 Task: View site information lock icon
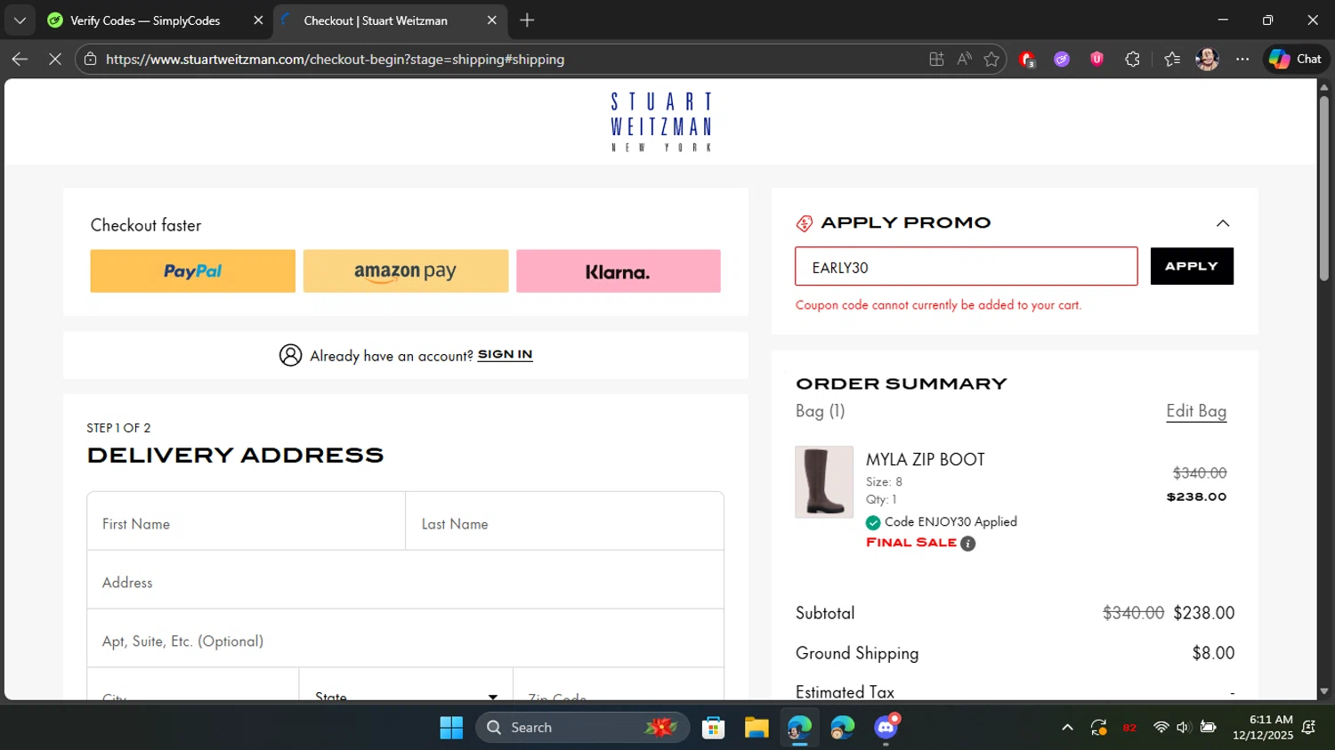tap(90, 60)
